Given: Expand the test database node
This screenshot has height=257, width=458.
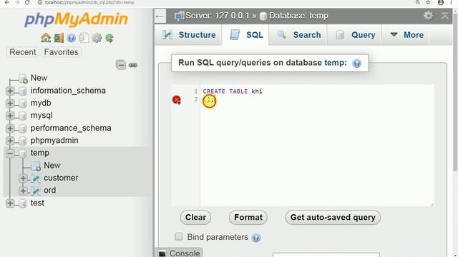Looking at the screenshot, I should tap(10, 203).
